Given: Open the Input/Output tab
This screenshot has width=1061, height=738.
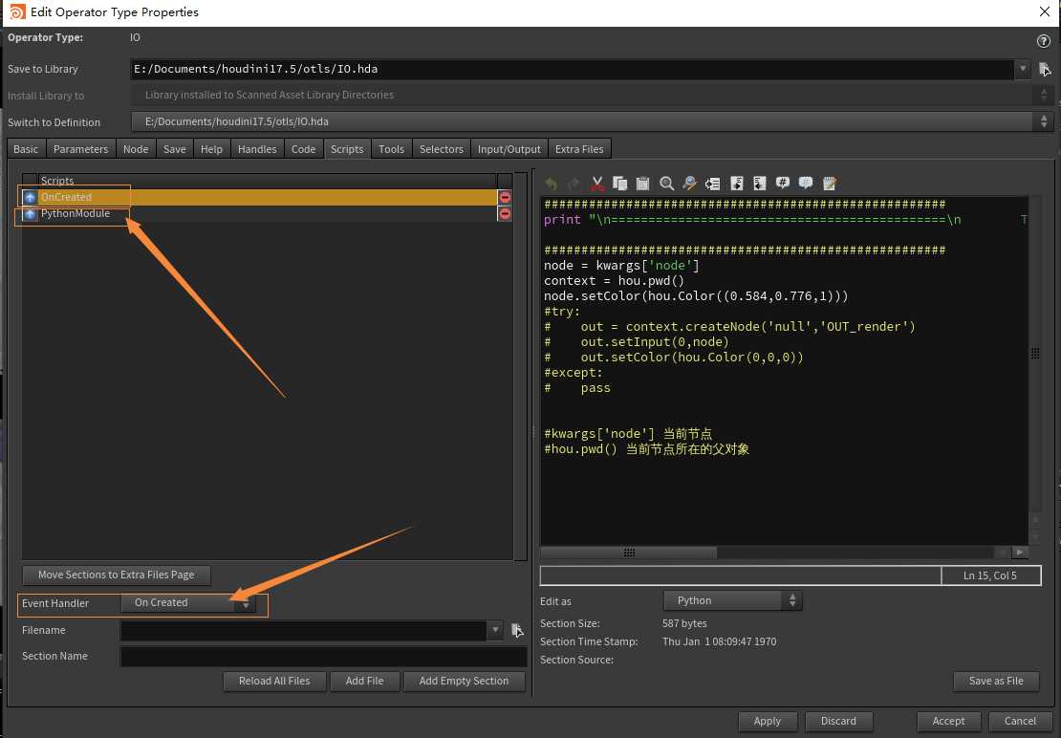Looking at the screenshot, I should coord(509,149).
